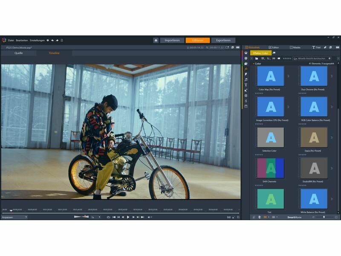This screenshot has height=256, width=341.
Task: Click the Exportieren button
Action: pyautogui.click(x=223, y=40)
